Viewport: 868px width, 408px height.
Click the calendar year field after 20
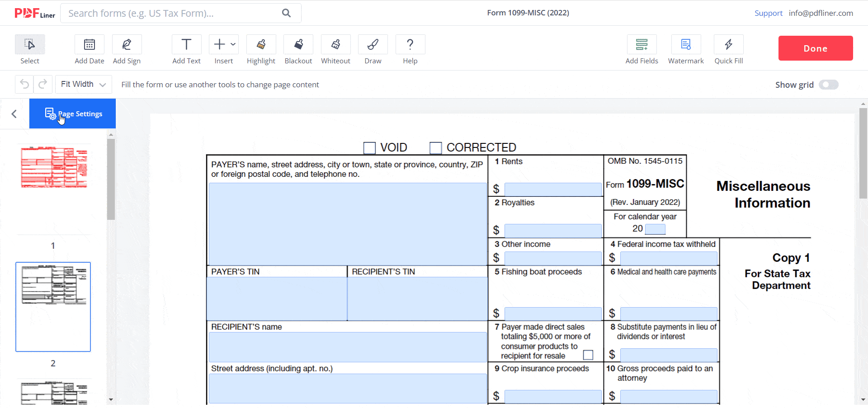(x=655, y=229)
